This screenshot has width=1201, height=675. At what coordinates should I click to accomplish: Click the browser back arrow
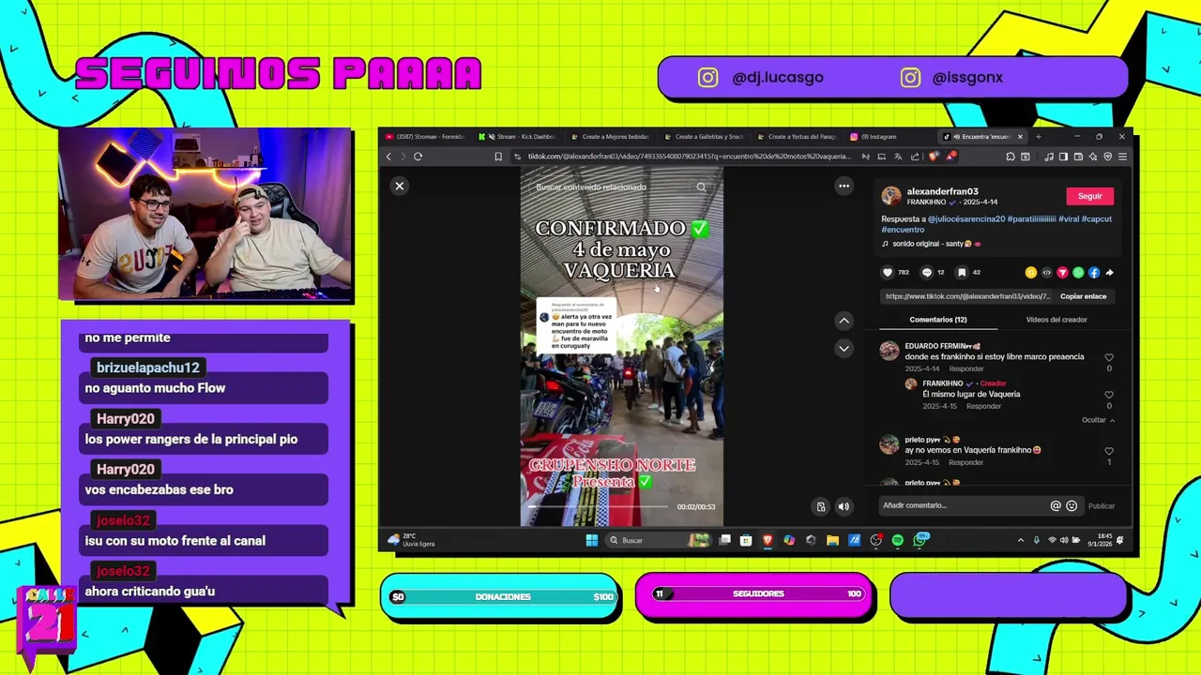(388, 157)
